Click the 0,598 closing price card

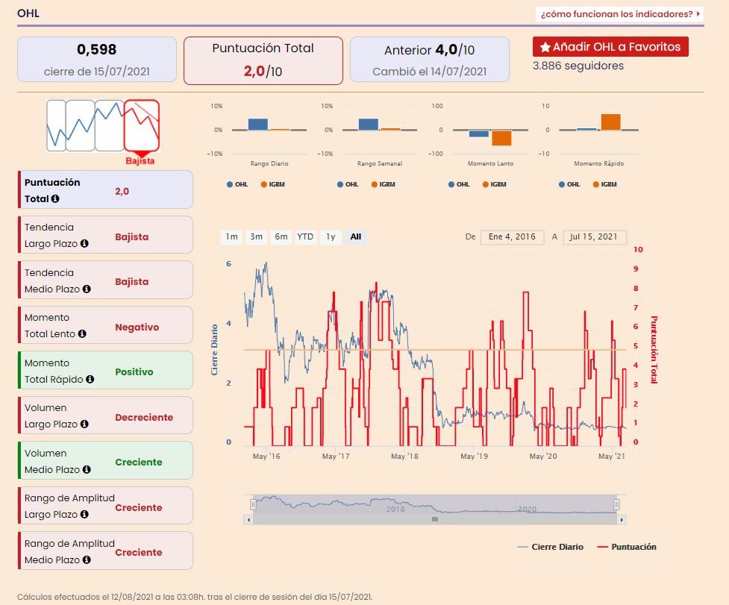[x=97, y=60]
